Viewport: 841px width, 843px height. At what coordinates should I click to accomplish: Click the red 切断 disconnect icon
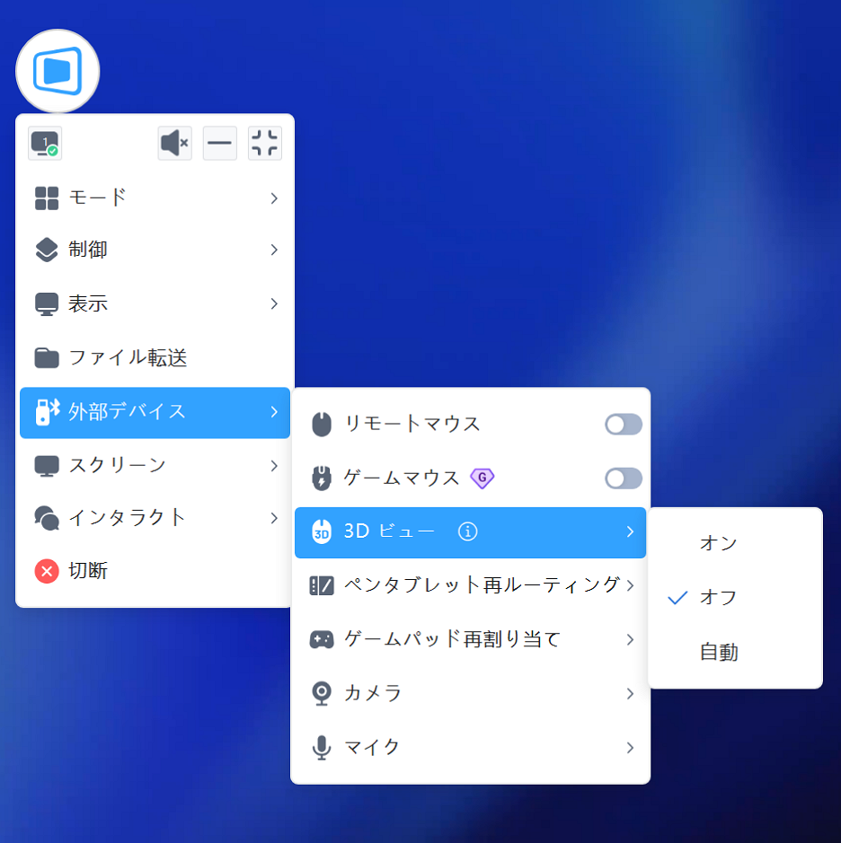tap(47, 571)
